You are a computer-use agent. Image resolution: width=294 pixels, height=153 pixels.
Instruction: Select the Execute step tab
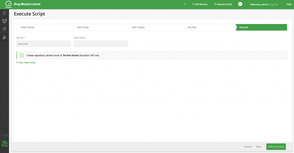[x=261, y=27]
